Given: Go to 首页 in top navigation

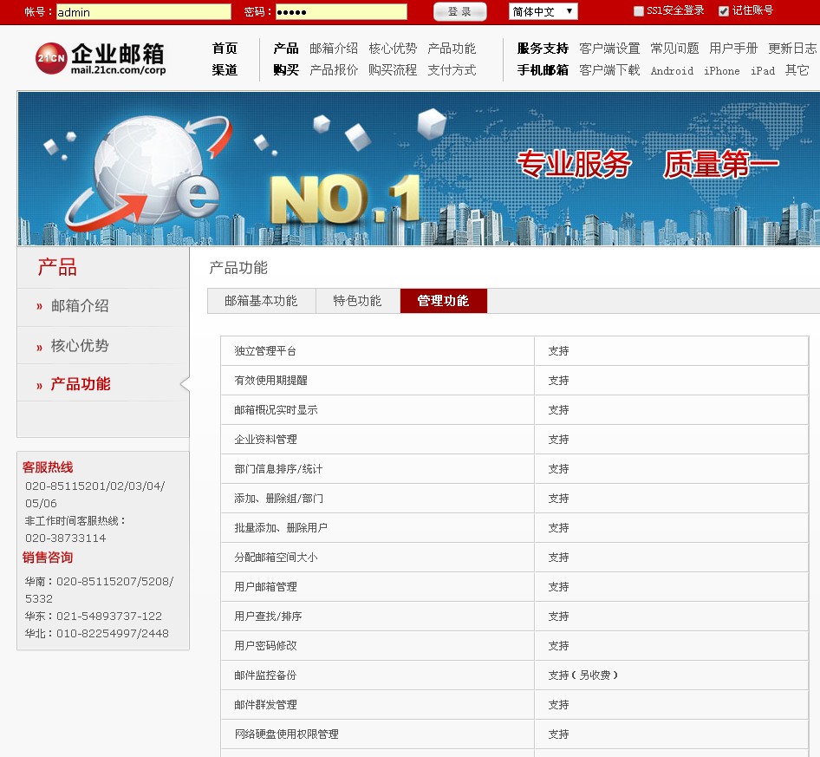Looking at the screenshot, I should click(225, 49).
